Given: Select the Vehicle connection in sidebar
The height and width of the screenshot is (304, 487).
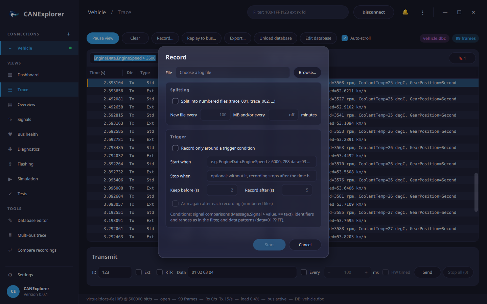Looking at the screenshot, I should 39,48.
